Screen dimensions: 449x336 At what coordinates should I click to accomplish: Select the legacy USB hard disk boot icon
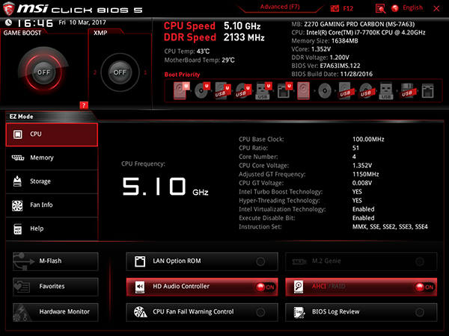[345, 91]
